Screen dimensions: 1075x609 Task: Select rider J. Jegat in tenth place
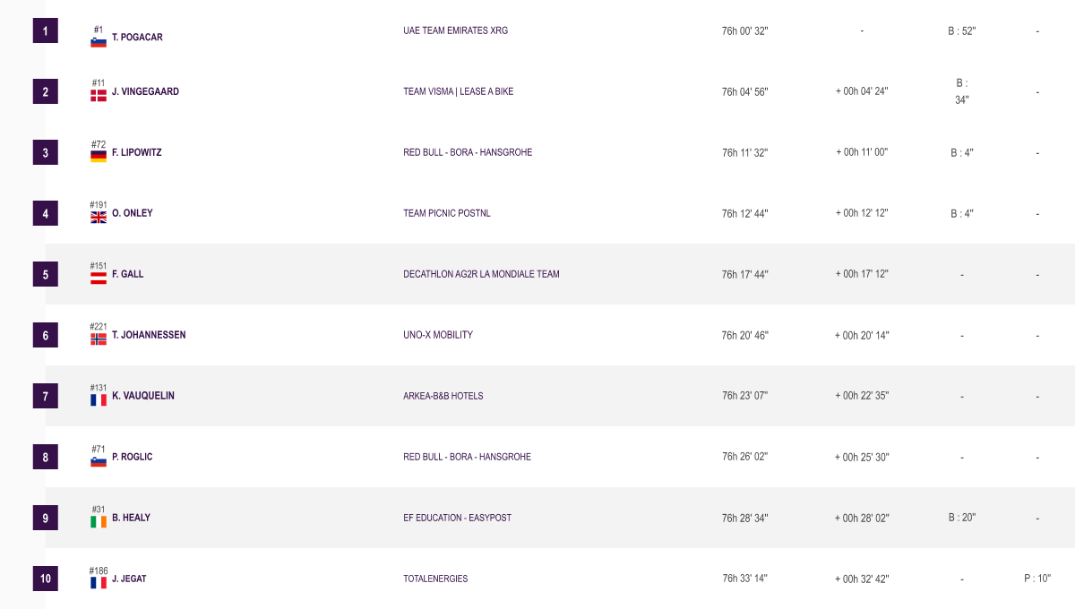coord(129,579)
